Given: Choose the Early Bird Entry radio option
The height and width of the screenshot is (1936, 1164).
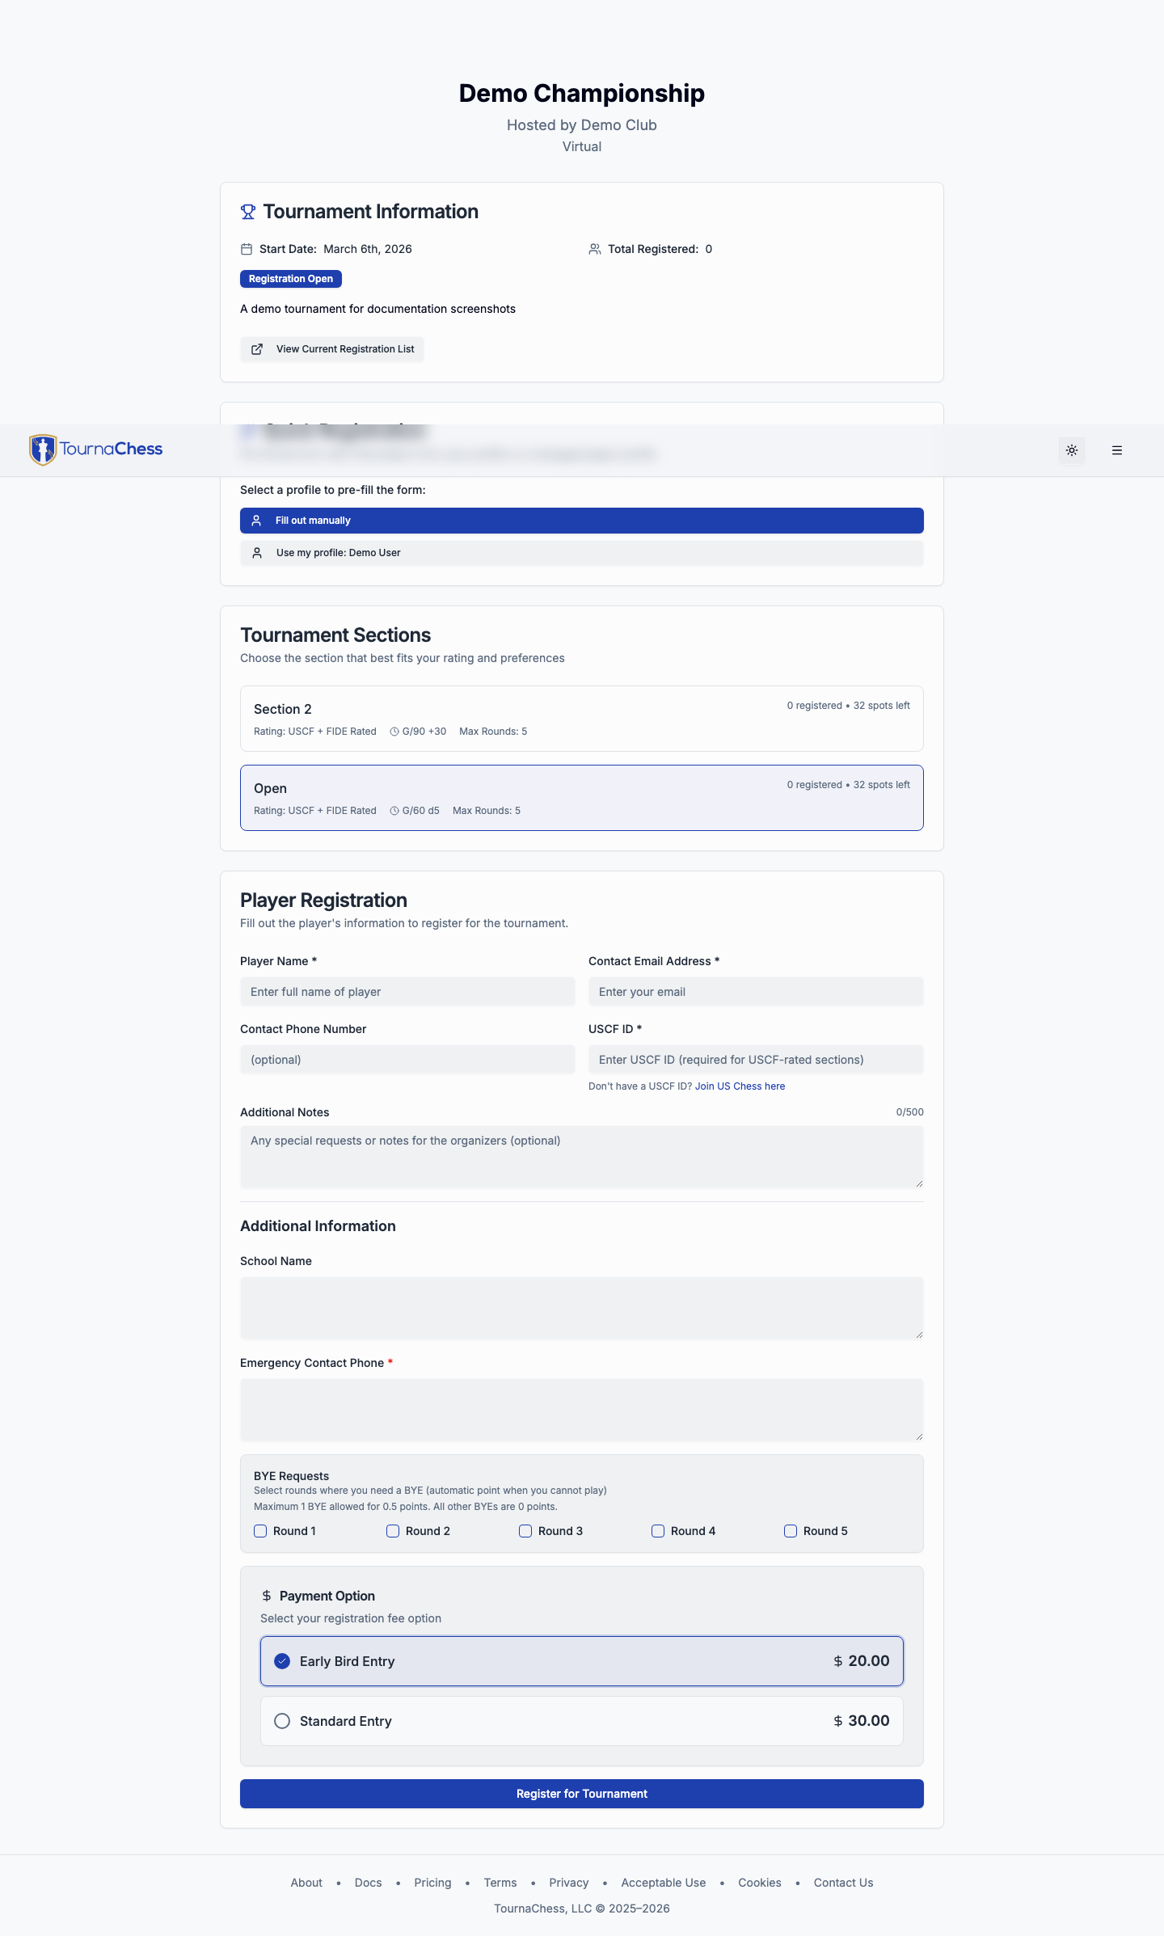Looking at the screenshot, I should point(282,1661).
